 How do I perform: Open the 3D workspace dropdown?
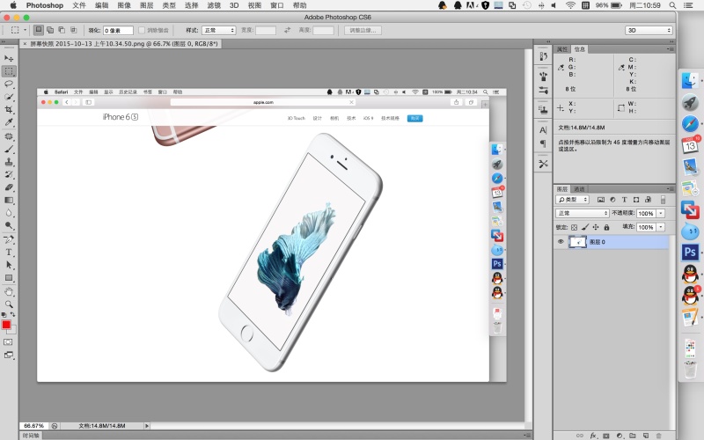point(649,30)
